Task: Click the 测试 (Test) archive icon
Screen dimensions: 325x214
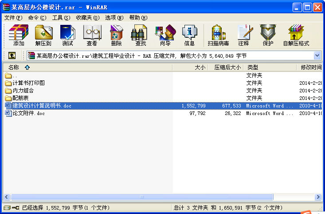Action: [67, 35]
